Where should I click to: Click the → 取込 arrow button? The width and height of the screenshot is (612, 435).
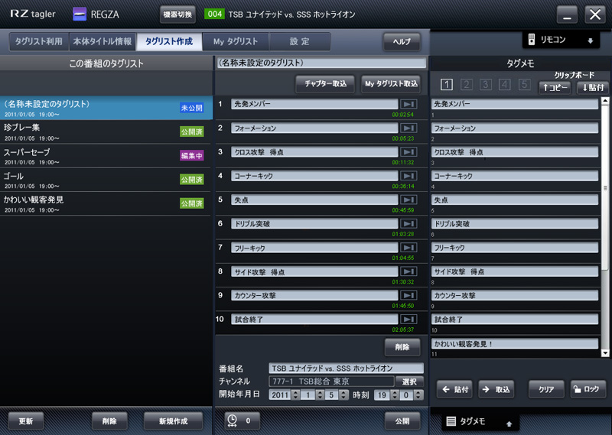click(x=496, y=389)
